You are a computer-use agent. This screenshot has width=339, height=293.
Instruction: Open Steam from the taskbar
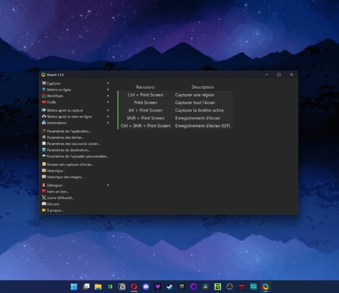pyautogui.click(x=170, y=287)
